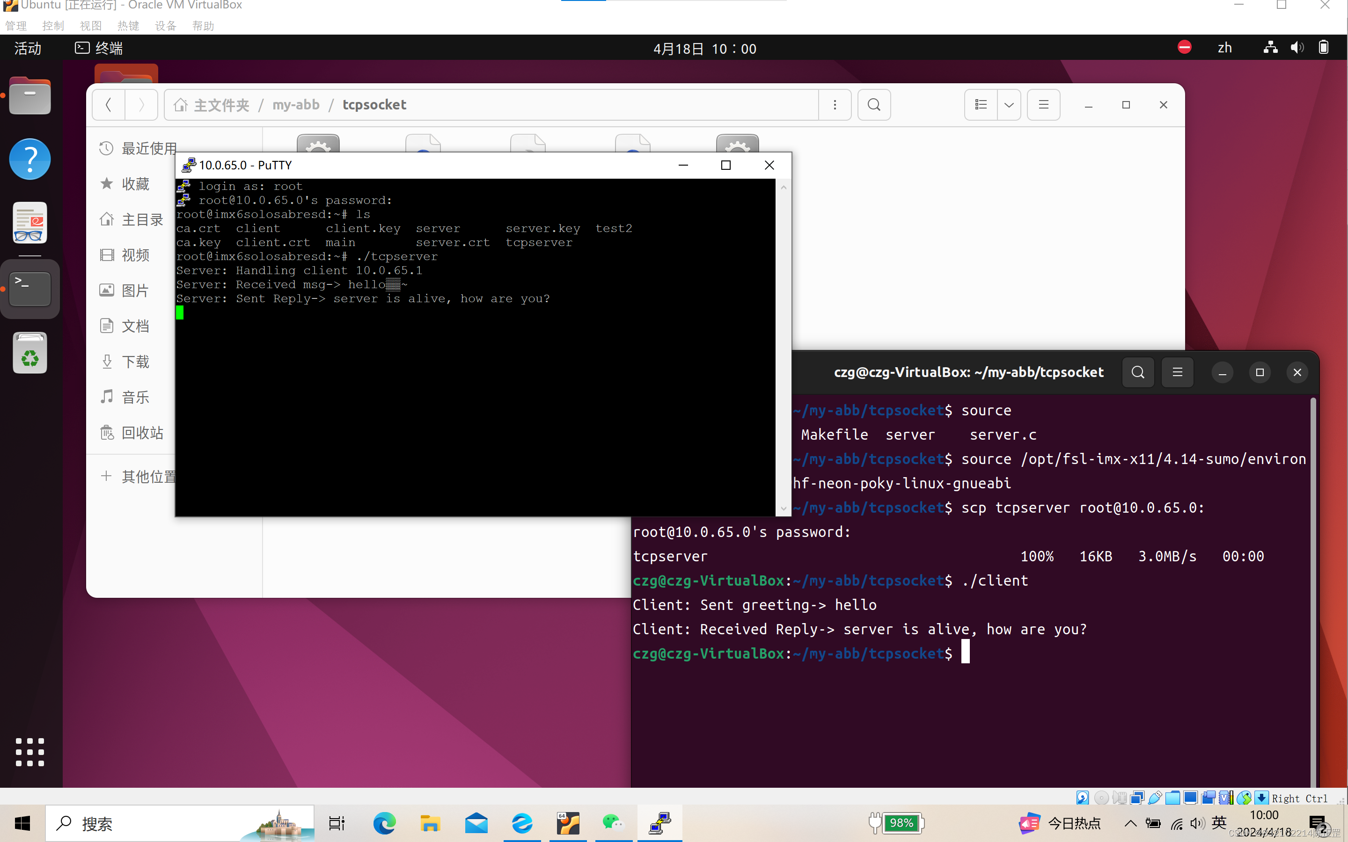Toggle the list view in the Files toolbar
This screenshot has height=842, width=1348.
[981, 105]
